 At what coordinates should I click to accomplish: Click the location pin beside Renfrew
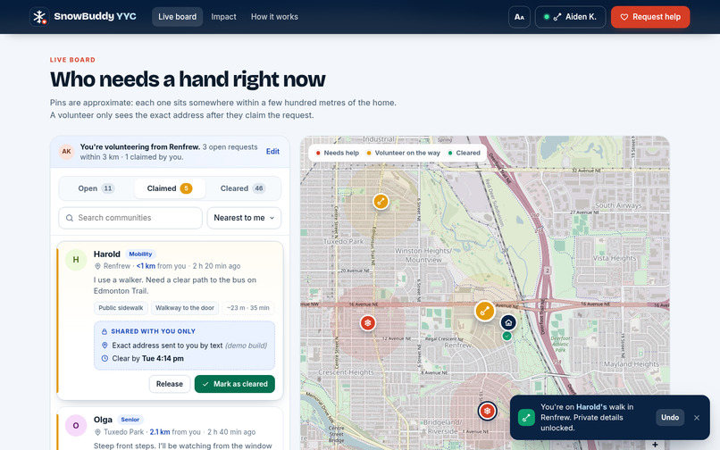97,266
